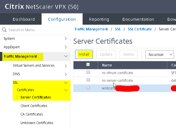The image size is (176, 128).
Task: Select the wildcard certificate row checkbox
Action: 88,88
